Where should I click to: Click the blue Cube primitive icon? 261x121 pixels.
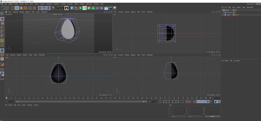72,8
